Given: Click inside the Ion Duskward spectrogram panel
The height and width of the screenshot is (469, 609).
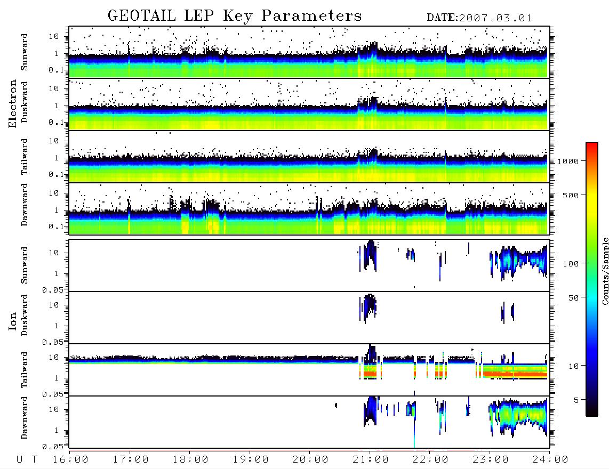Looking at the screenshot, I should (309, 318).
